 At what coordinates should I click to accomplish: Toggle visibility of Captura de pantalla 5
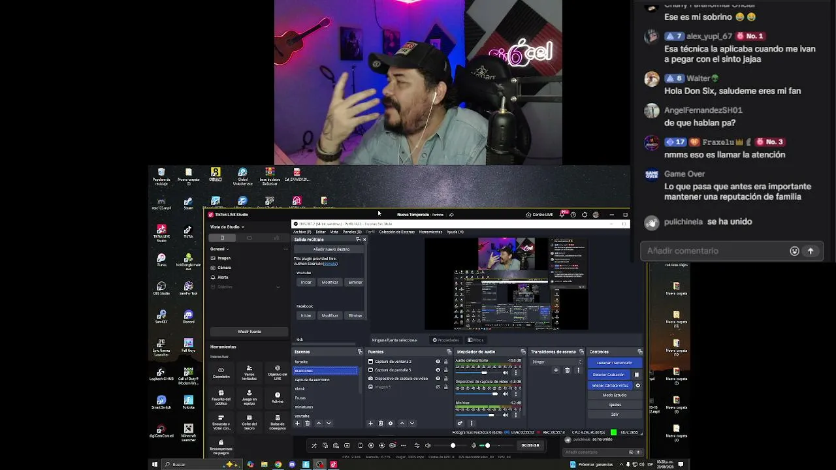coord(438,370)
